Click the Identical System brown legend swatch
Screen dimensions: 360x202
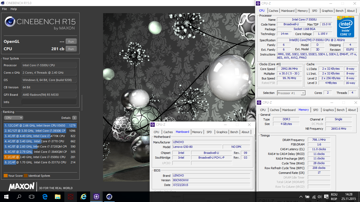click(26, 176)
